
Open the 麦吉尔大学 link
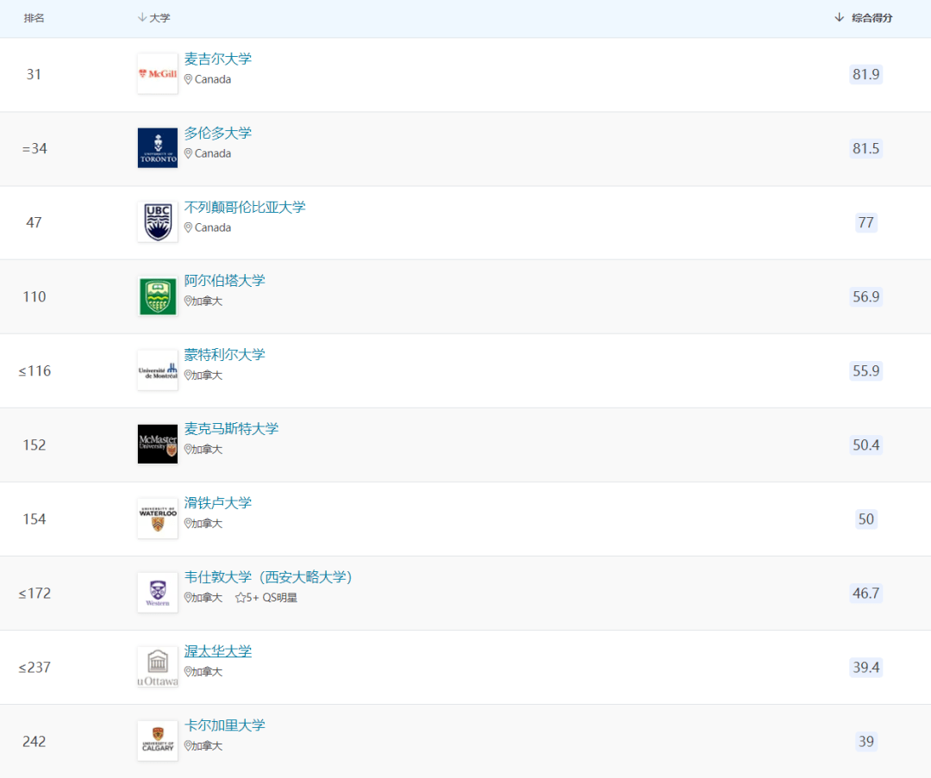click(218, 59)
